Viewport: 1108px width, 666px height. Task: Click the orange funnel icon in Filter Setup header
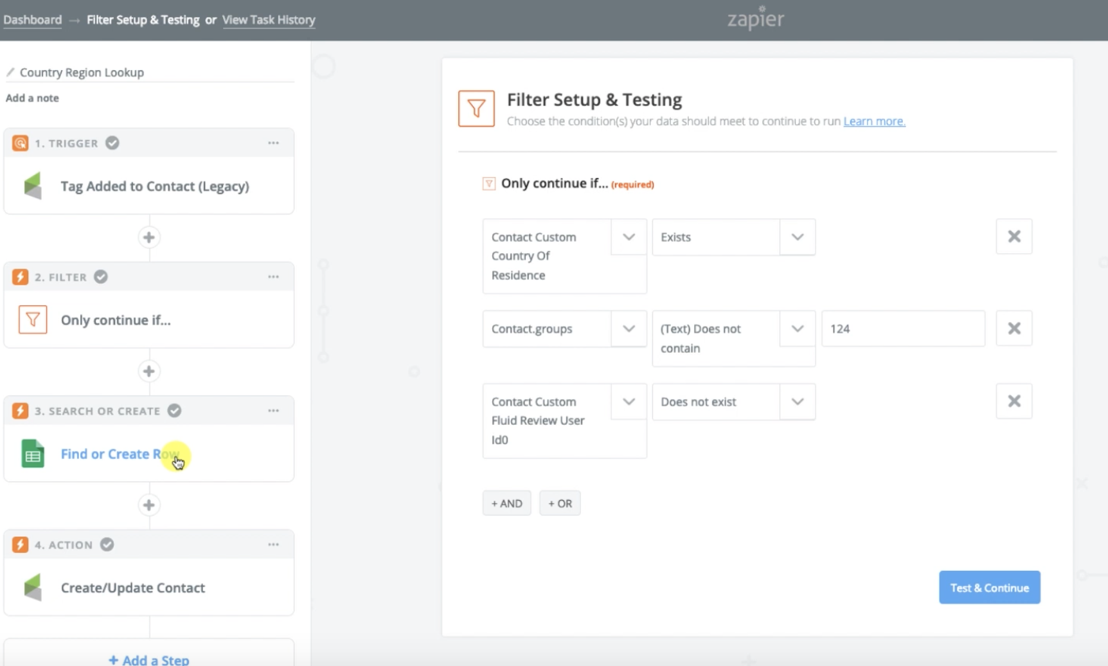pyautogui.click(x=476, y=108)
